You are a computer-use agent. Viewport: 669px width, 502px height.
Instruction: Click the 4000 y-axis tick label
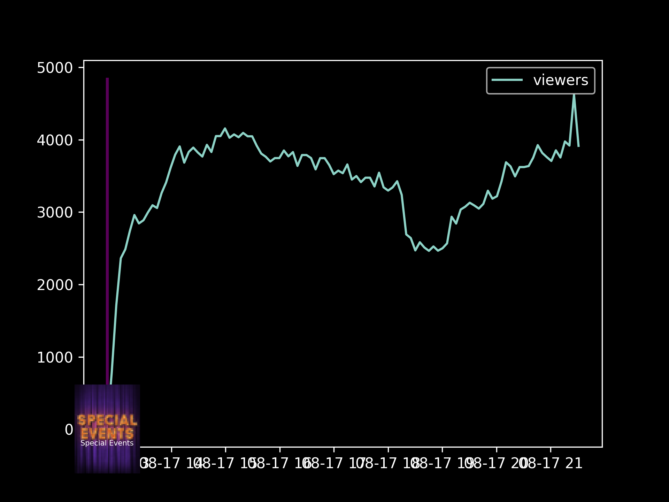coord(55,140)
